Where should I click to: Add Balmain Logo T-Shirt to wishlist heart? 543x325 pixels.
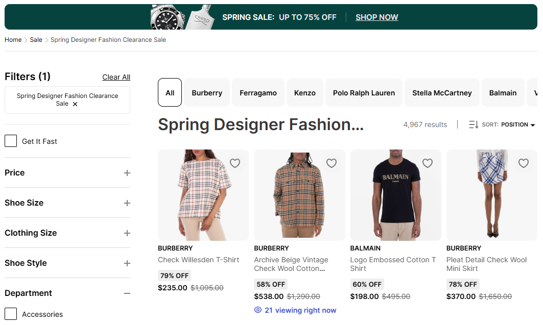pos(428,163)
